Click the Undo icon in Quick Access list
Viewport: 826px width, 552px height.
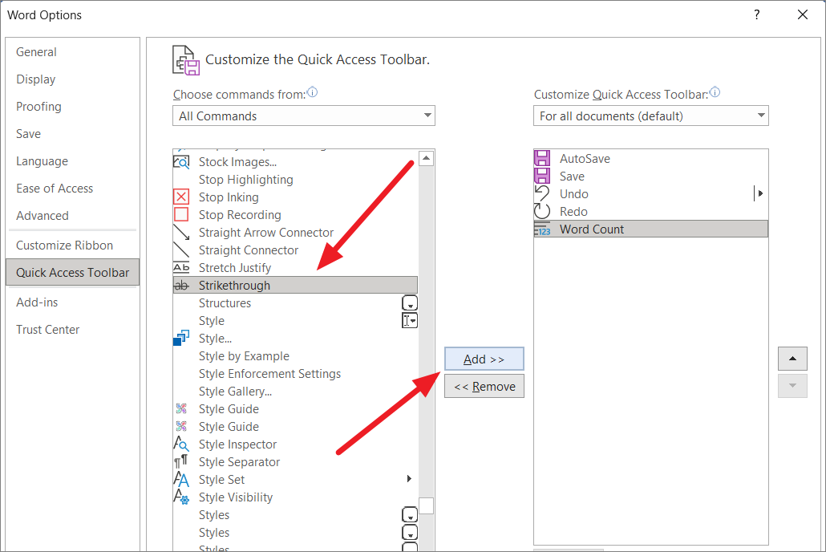pos(543,193)
